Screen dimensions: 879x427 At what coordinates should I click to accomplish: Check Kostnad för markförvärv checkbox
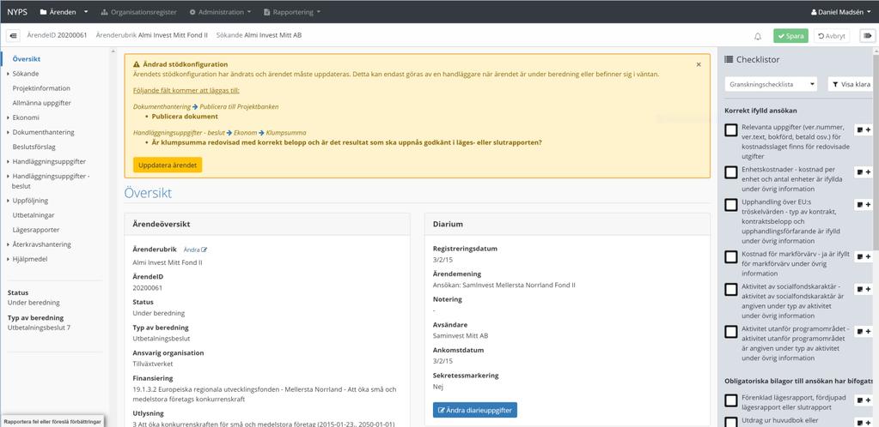tap(731, 257)
